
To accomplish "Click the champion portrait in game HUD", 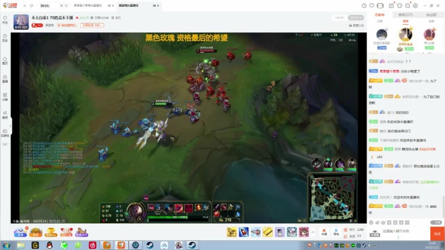I will click(135, 211).
